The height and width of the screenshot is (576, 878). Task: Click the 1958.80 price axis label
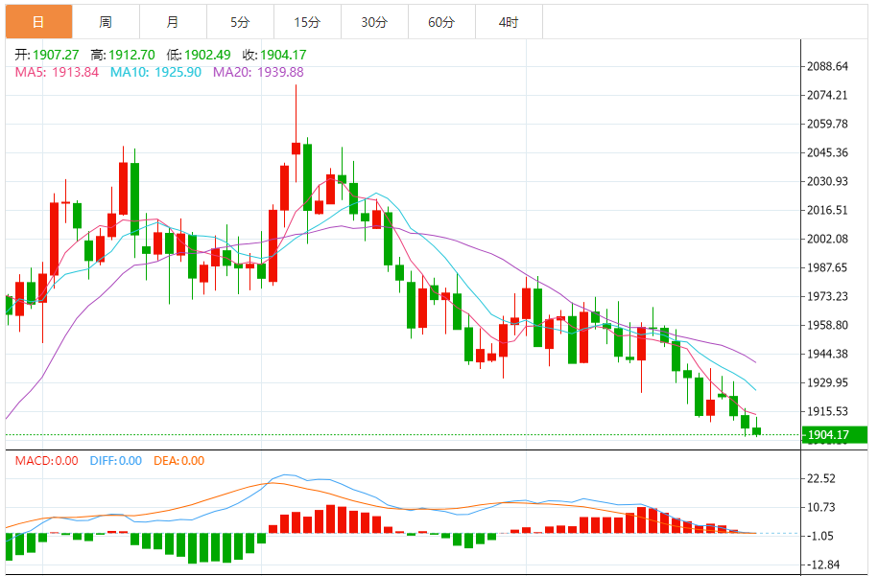(x=827, y=325)
